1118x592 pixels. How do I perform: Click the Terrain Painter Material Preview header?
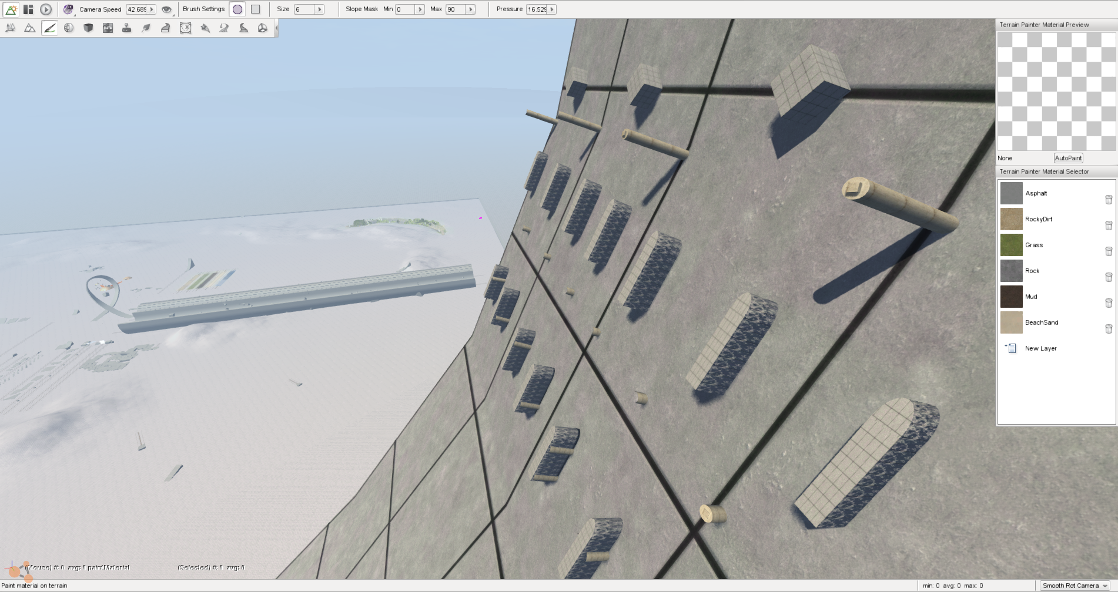tap(1056, 25)
